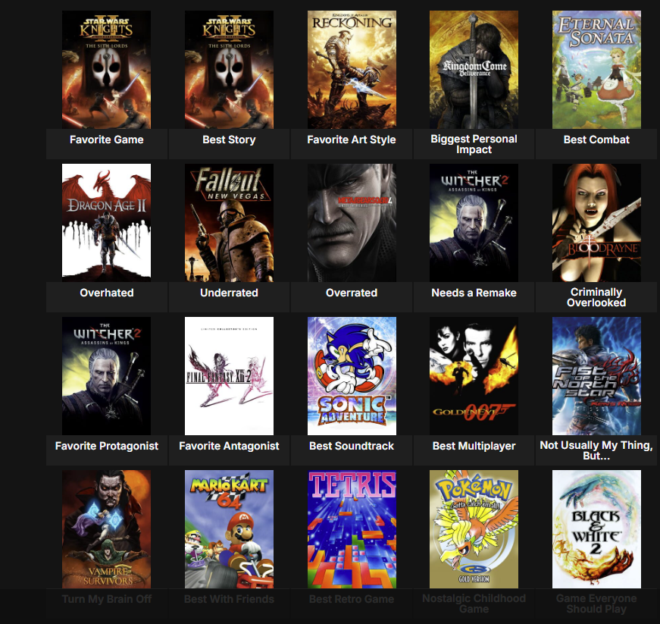This screenshot has height=624, width=660.
Task: Click the "Favorite Art Style" label
Action: [x=352, y=140]
